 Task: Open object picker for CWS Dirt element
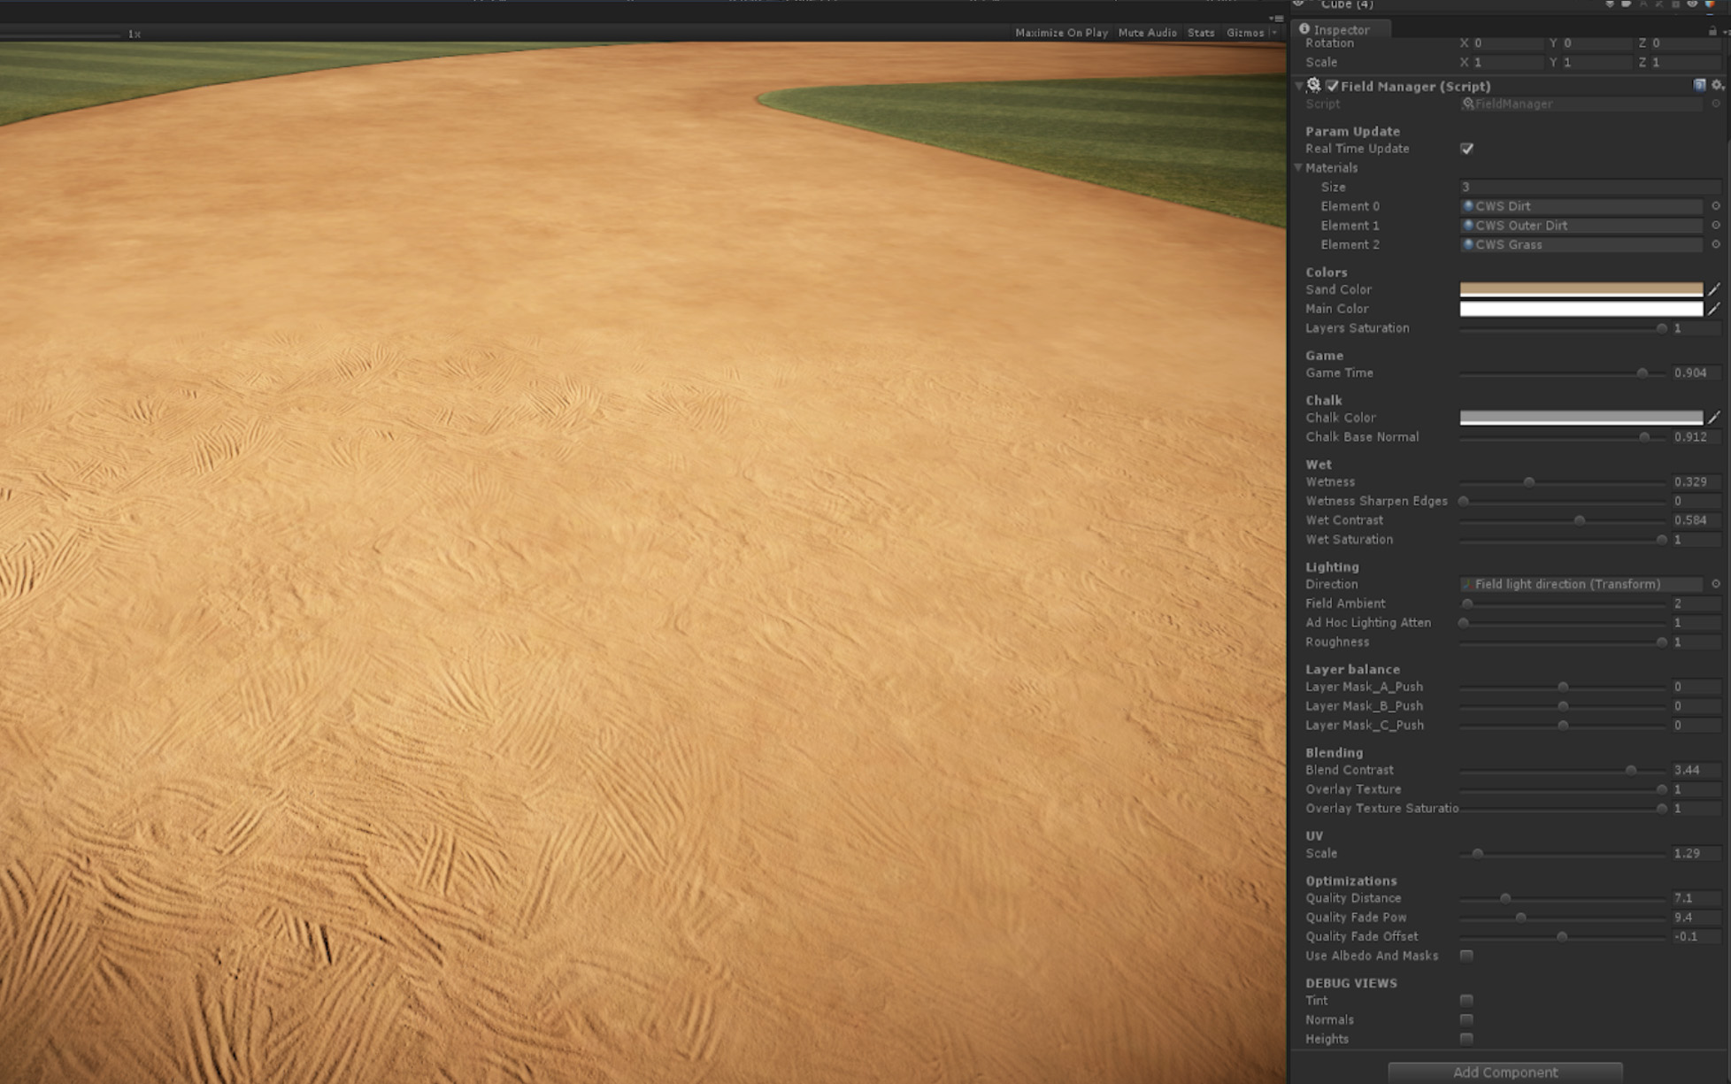tap(1715, 206)
